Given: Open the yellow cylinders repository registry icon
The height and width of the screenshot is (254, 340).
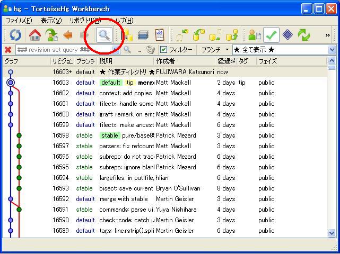Looking at the screenshot, I should click(127, 35).
